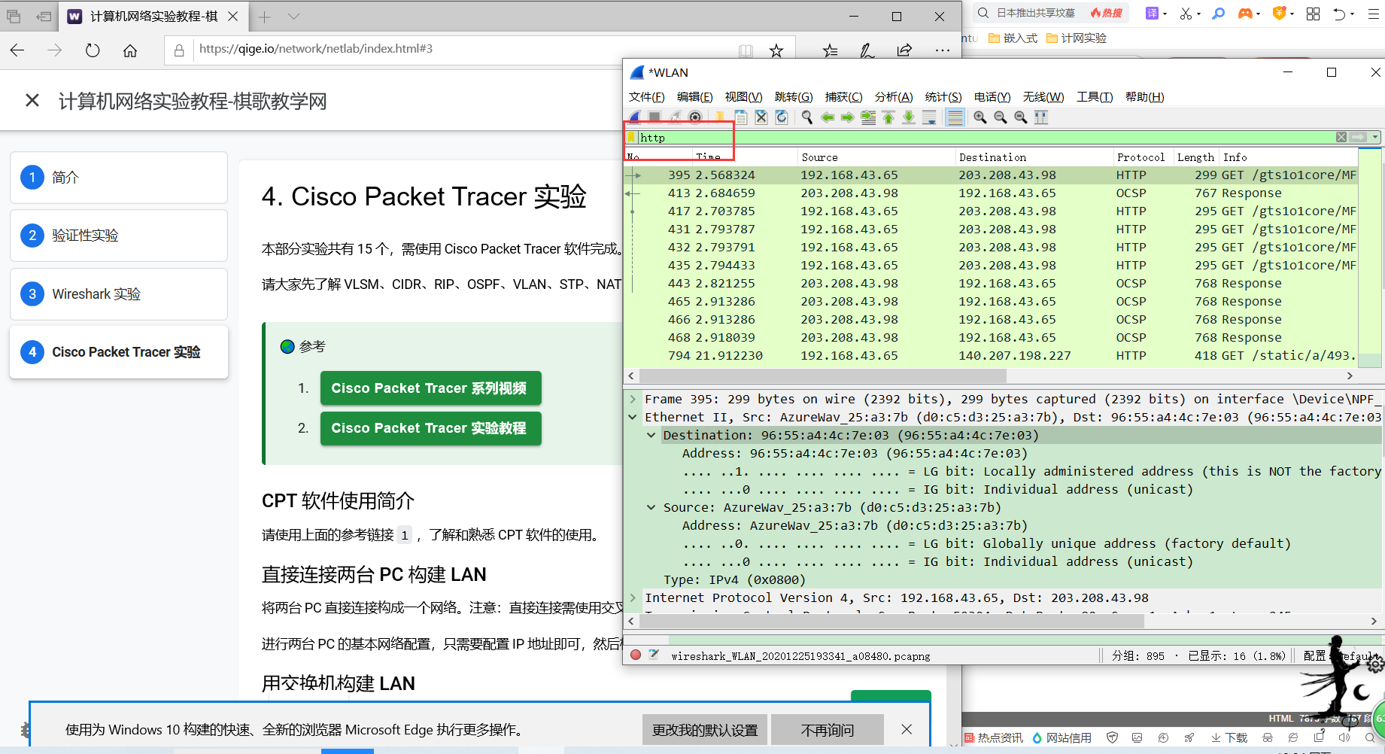Viewport: 1385px width, 754px height.
Task: Open a capture file with folder icon
Action: tap(719, 117)
